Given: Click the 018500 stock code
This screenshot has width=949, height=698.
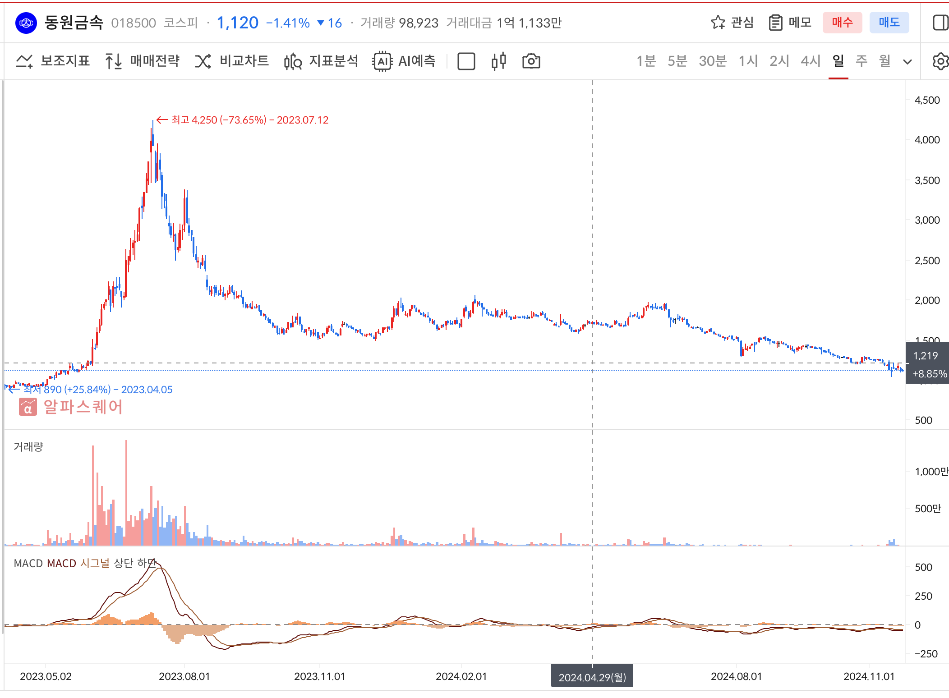Looking at the screenshot, I should pyautogui.click(x=134, y=23).
